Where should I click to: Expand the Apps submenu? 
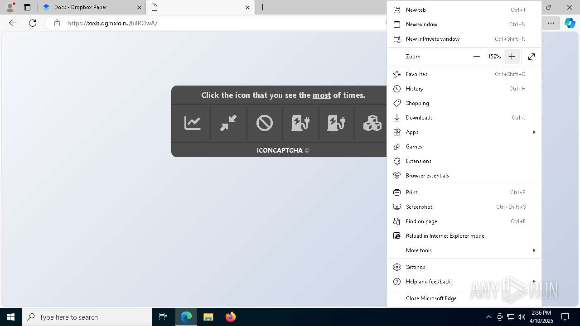click(x=464, y=132)
